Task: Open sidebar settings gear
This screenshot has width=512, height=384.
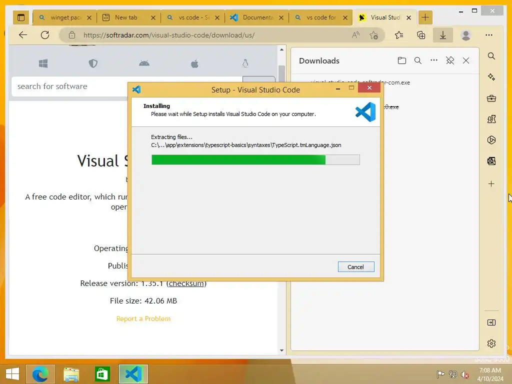Action: click(x=491, y=343)
